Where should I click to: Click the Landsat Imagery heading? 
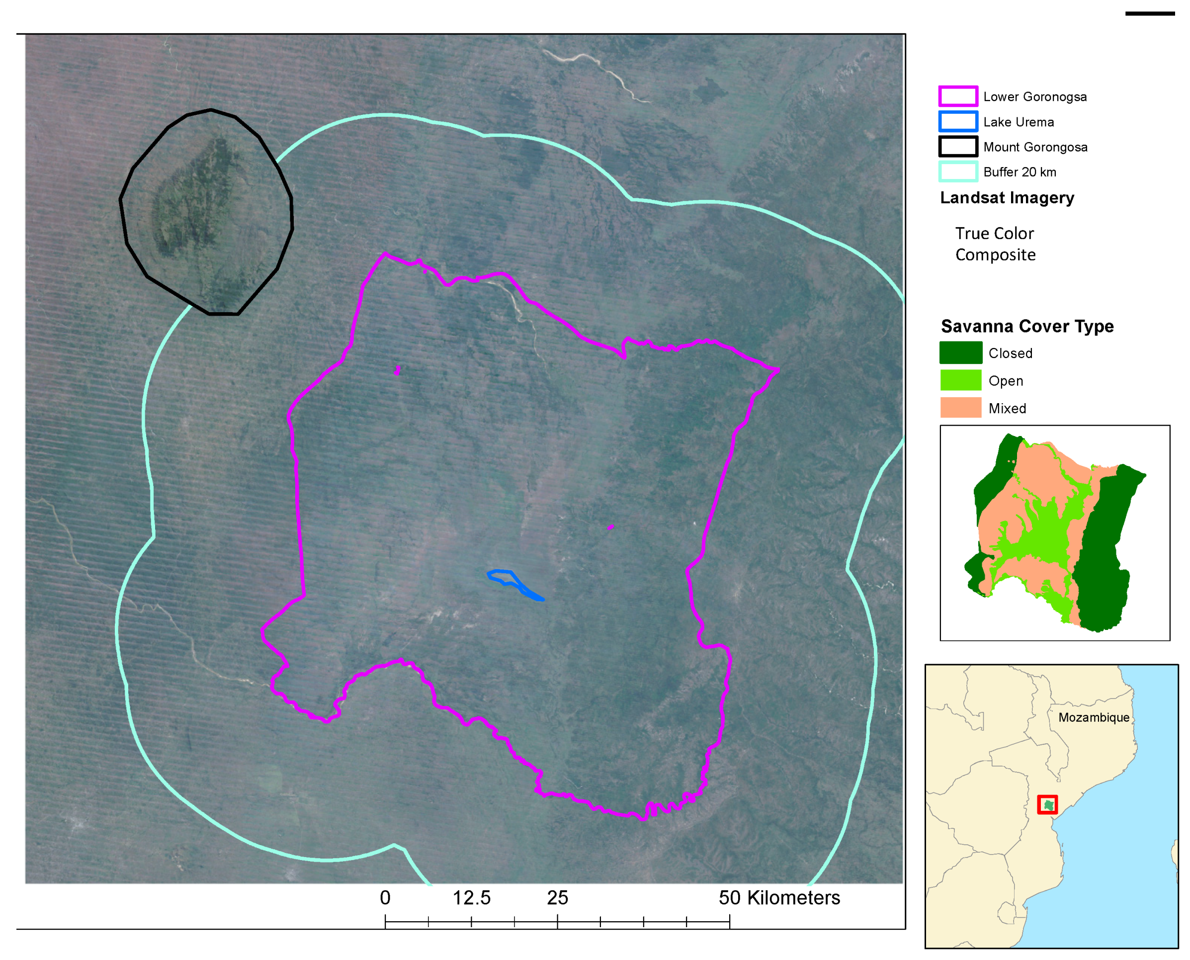point(1007,197)
